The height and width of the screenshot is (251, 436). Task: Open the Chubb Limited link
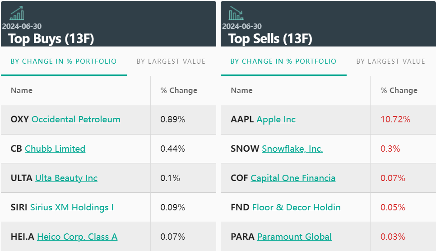pyautogui.click(x=55, y=149)
